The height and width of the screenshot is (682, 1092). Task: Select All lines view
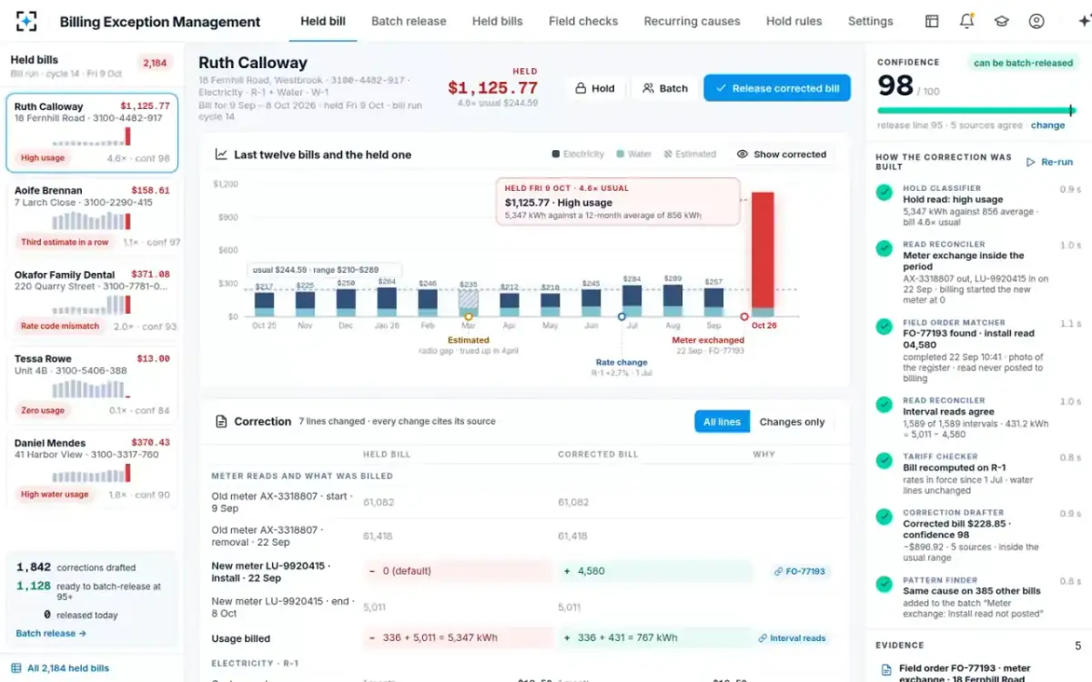tap(723, 422)
